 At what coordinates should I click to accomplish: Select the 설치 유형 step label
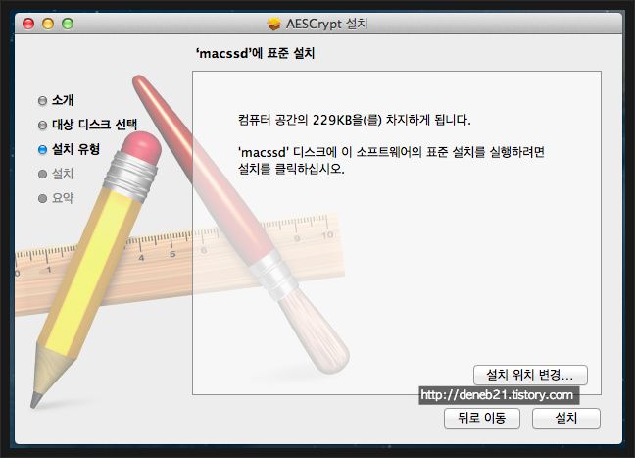coord(75,149)
